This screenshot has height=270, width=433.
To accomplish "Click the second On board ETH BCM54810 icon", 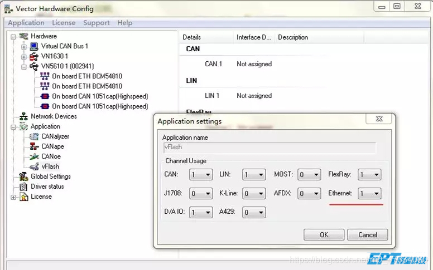I will coord(45,86).
